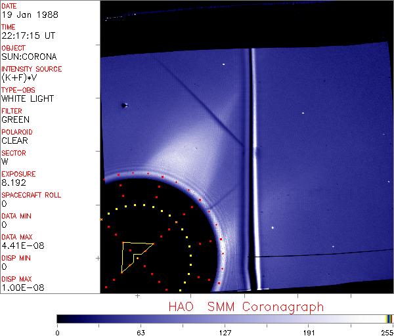Click the dark spot blemish in upper-left corona

123,105
